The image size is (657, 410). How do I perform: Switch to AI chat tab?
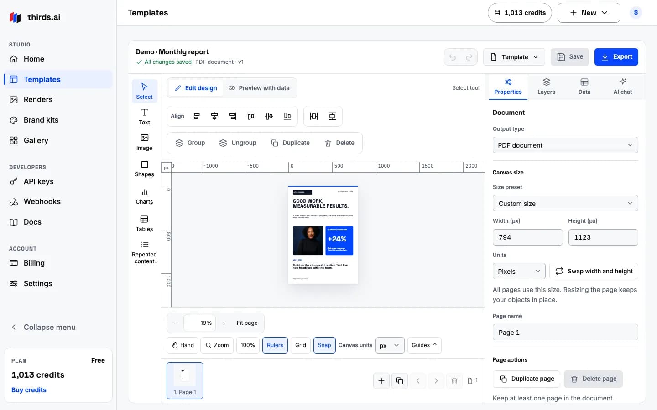click(x=623, y=87)
